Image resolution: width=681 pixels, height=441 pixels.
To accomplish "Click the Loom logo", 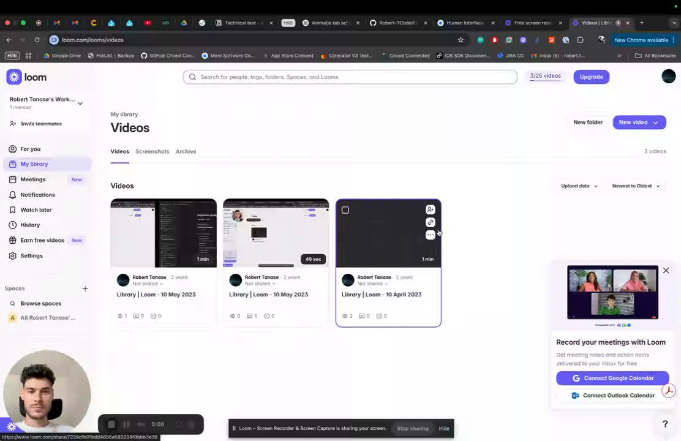I will coord(26,77).
